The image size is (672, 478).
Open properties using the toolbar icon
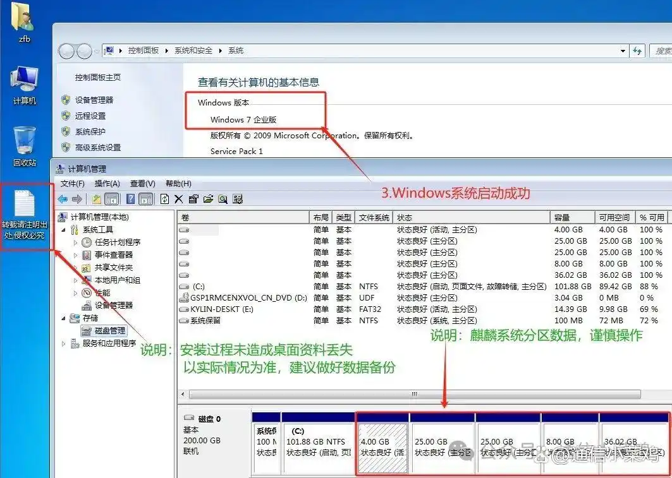click(x=193, y=199)
